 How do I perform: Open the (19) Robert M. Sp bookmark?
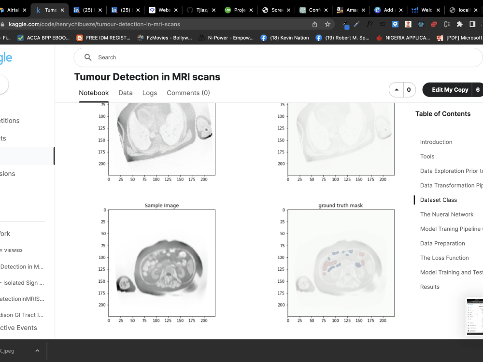pos(342,38)
